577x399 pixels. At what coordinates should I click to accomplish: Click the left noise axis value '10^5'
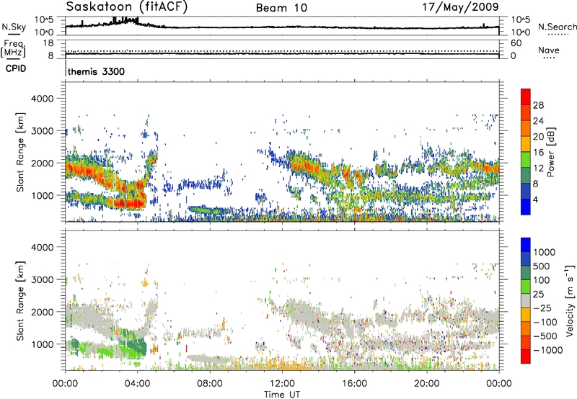44,20
